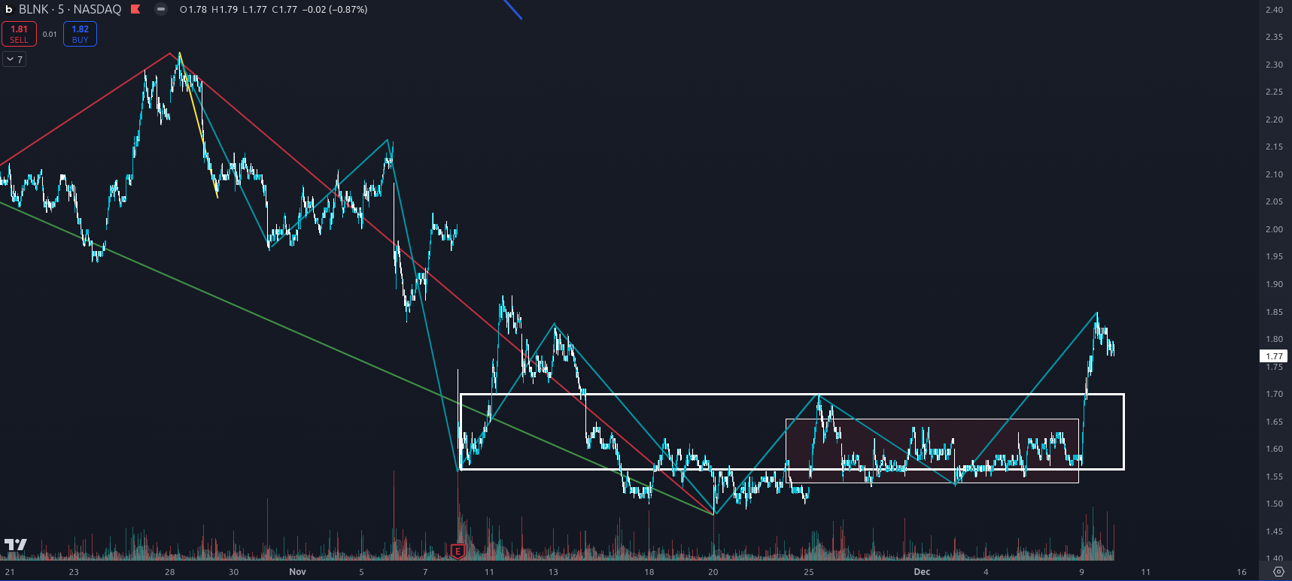Open chart settings hexagon gear icon
1292x581 pixels.
[x=1278, y=572]
